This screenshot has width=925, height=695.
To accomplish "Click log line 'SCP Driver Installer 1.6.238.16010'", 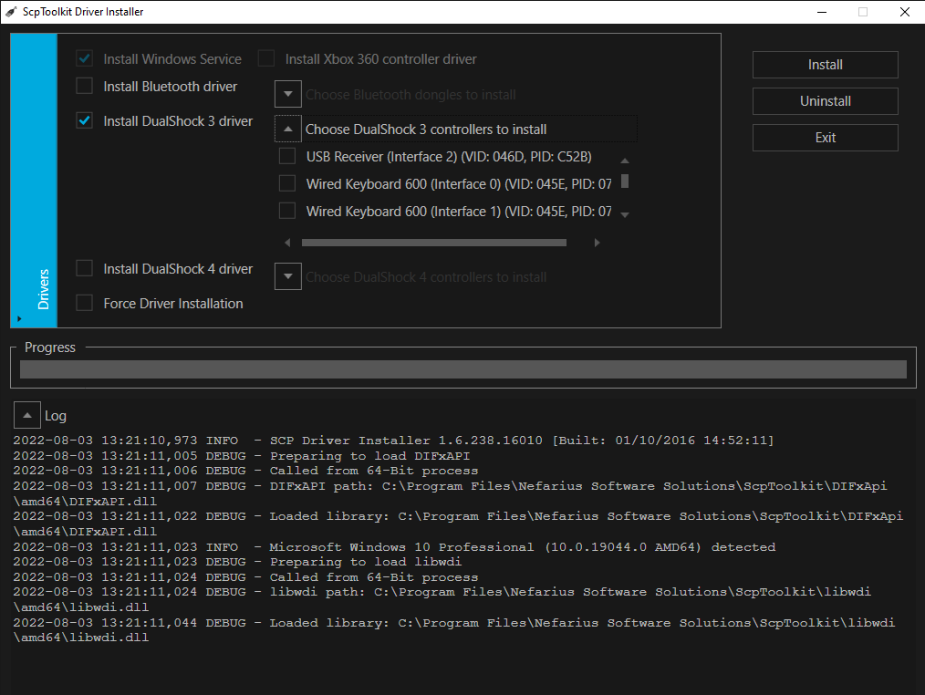I will click(393, 441).
